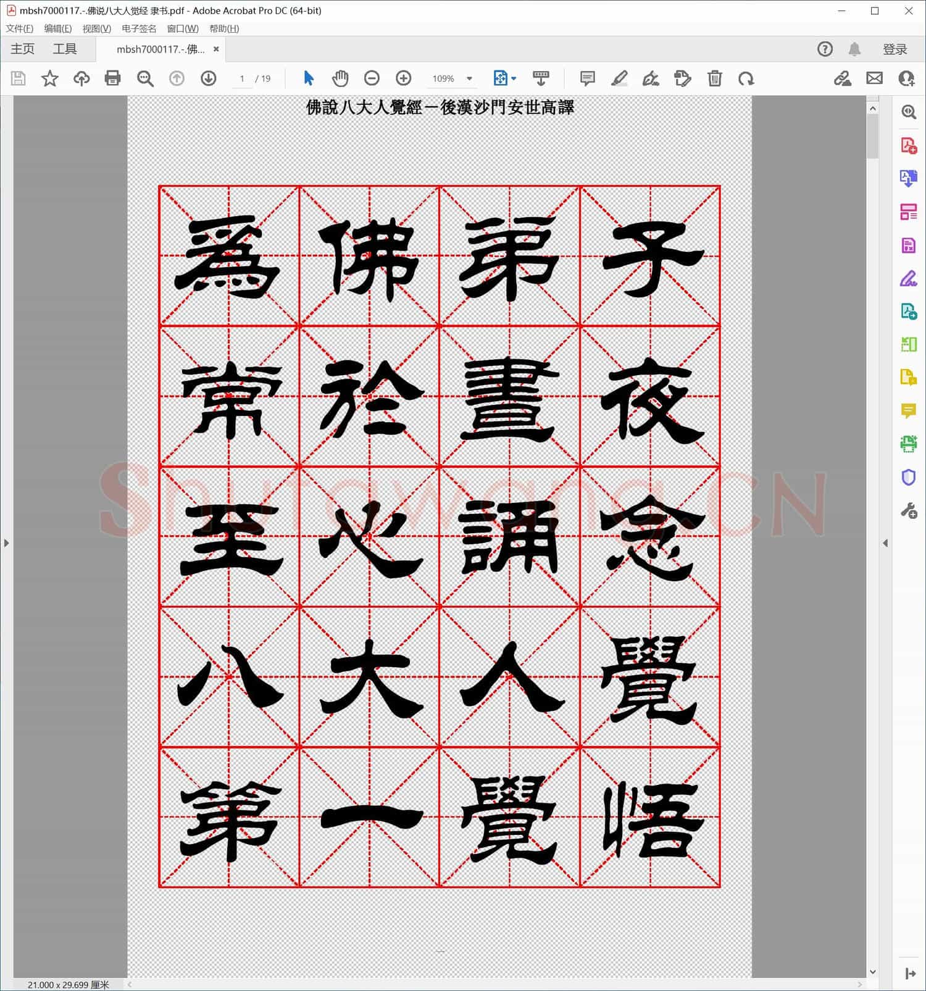926x991 pixels.
Task: Open the 帮助(H) menu
Action: (224, 28)
